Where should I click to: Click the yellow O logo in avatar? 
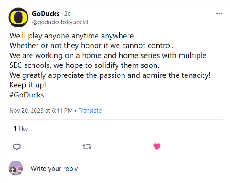point(18,17)
